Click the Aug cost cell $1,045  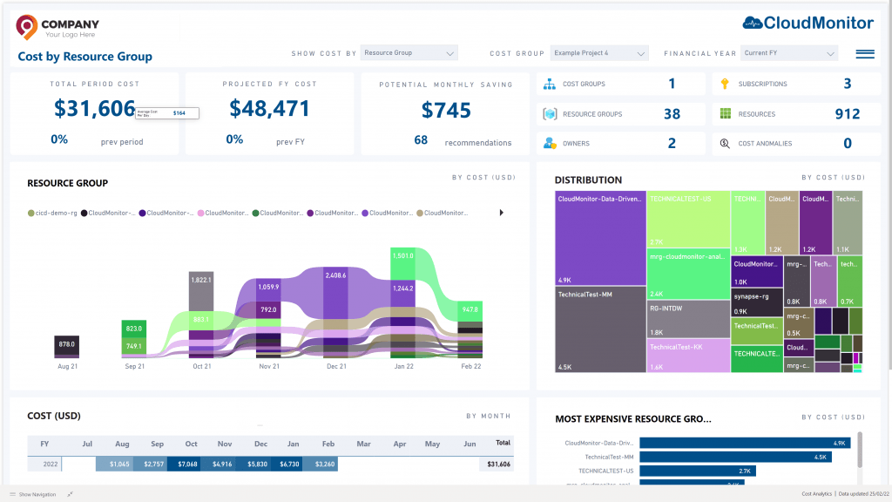pyautogui.click(x=113, y=464)
